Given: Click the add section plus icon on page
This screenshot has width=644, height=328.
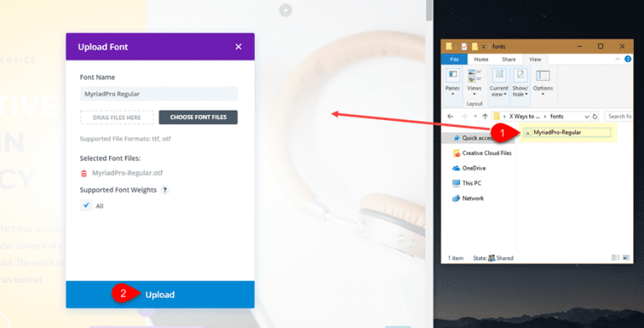Looking at the screenshot, I should pyautogui.click(x=286, y=10).
